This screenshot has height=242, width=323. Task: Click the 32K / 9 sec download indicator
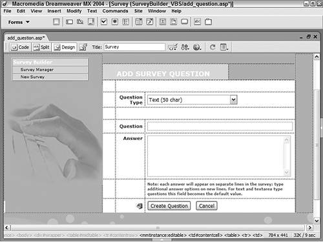tap(304, 235)
